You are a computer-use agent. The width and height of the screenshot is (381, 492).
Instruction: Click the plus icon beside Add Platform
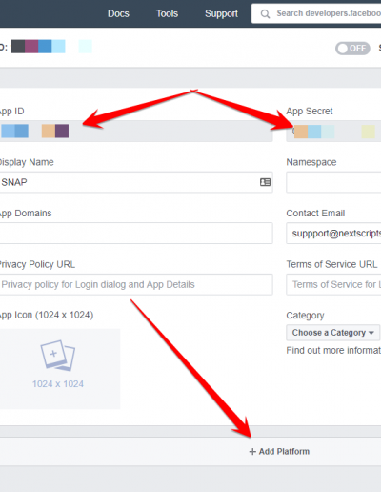(252, 452)
